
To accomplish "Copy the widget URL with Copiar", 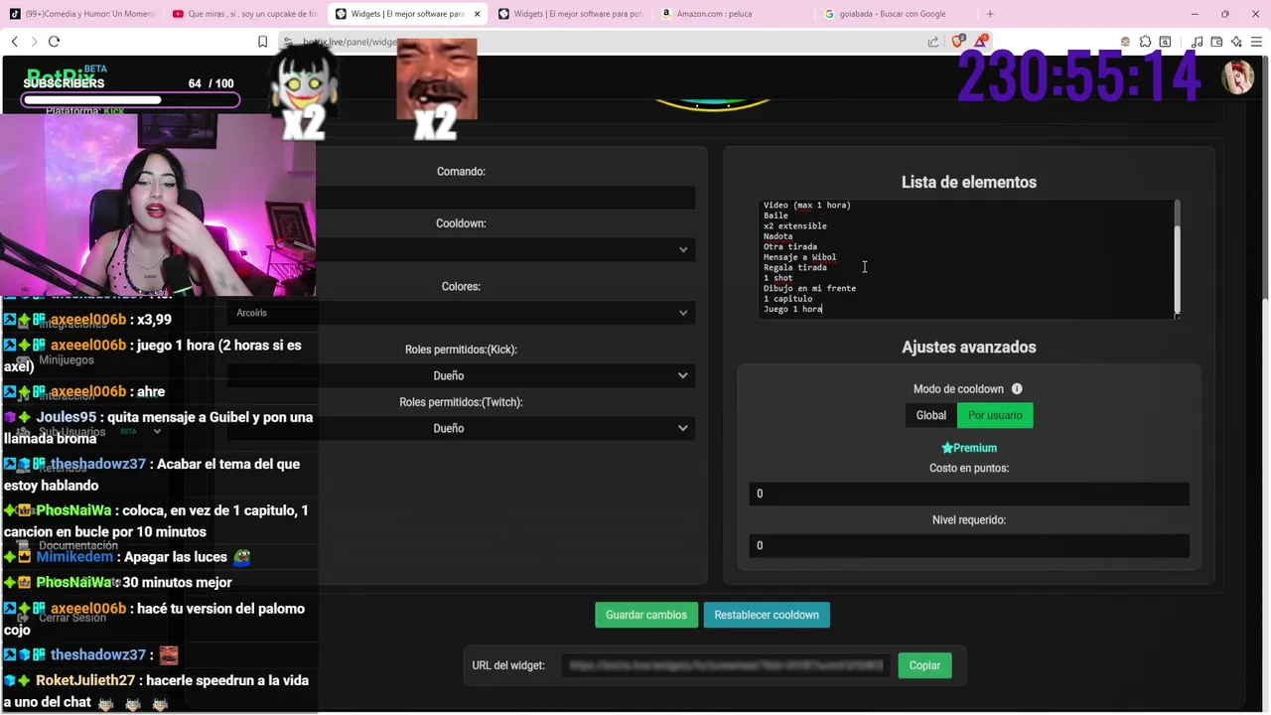I will pos(924,665).
